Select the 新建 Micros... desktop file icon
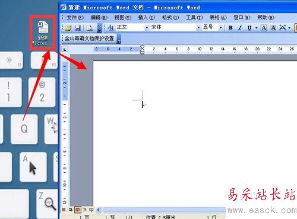The image size is (297, 219). click(x=43, y=33)
